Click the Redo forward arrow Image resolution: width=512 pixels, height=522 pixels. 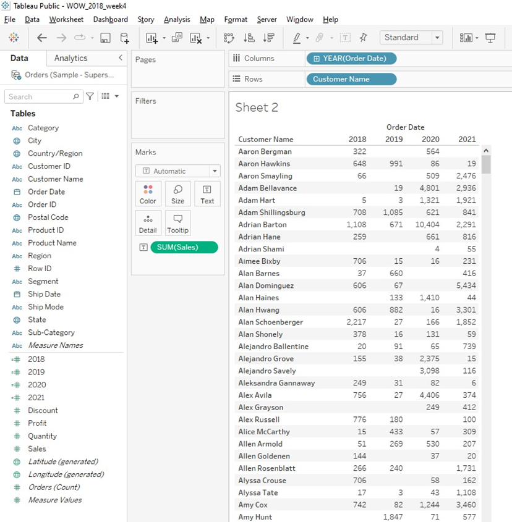(61, 38)
